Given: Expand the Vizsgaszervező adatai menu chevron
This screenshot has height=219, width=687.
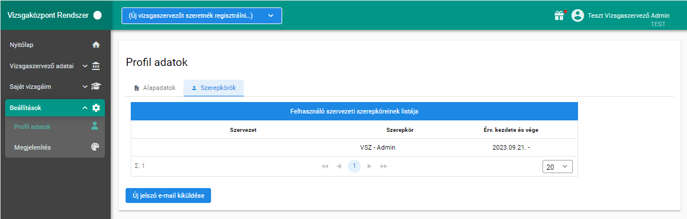Looking at the screenshot, I should (x=85, y=66).
